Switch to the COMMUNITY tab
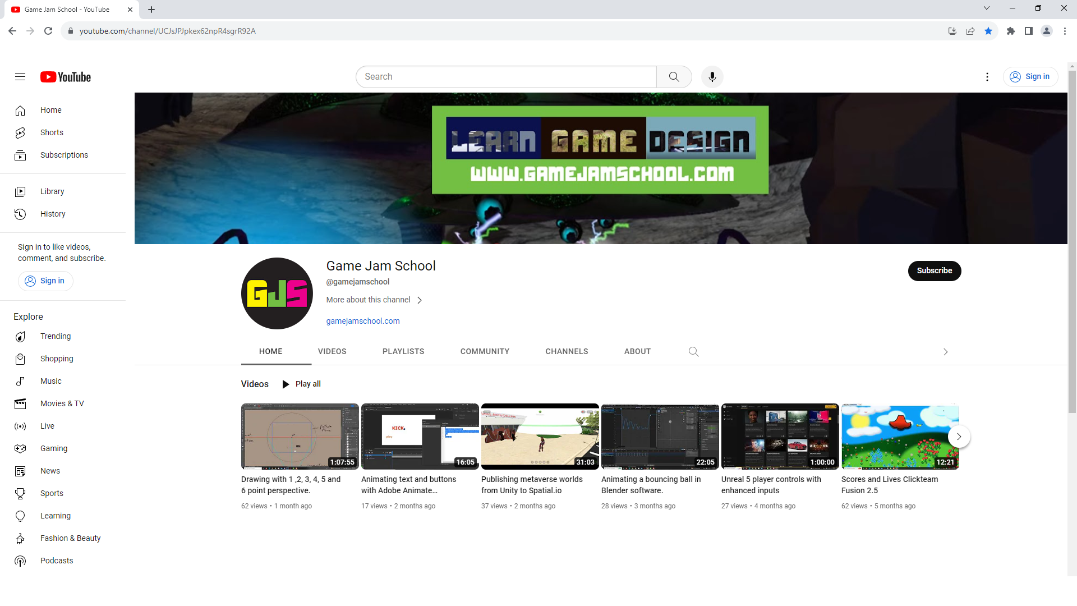The width and height of the screenshot is (1077, 606). (x=485, y=352)
